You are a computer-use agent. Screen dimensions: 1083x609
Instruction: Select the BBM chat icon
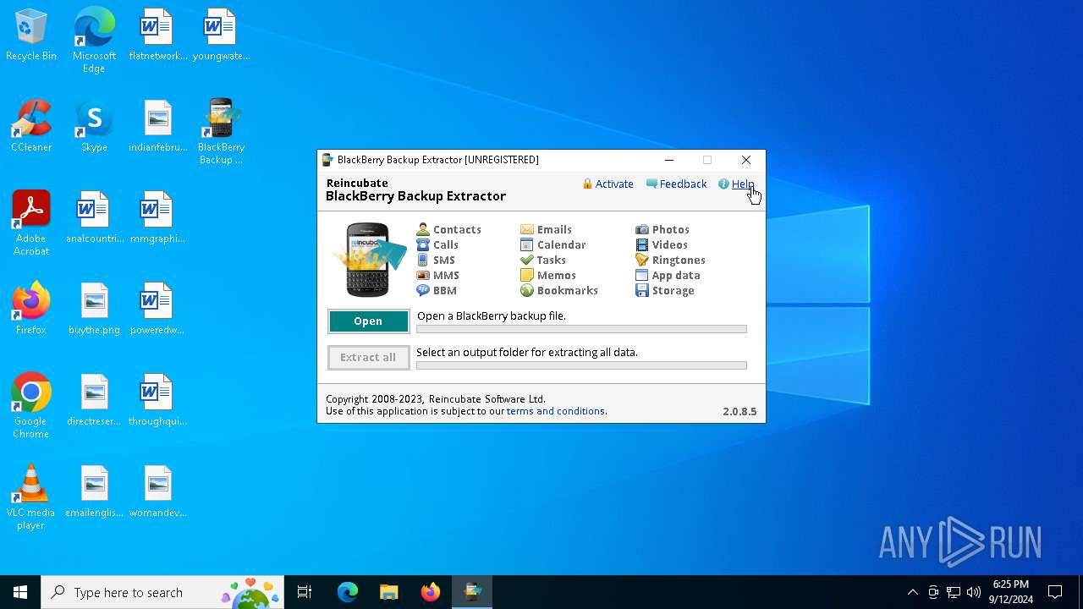423,290
